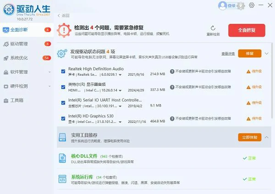Click the 464.8 MB size value
Image resolution: width=275 pixels, height=194 pixels.
coord(158,122)
